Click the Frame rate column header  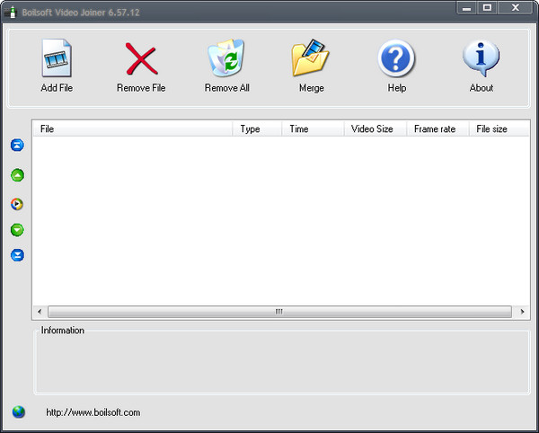point(437,129)
